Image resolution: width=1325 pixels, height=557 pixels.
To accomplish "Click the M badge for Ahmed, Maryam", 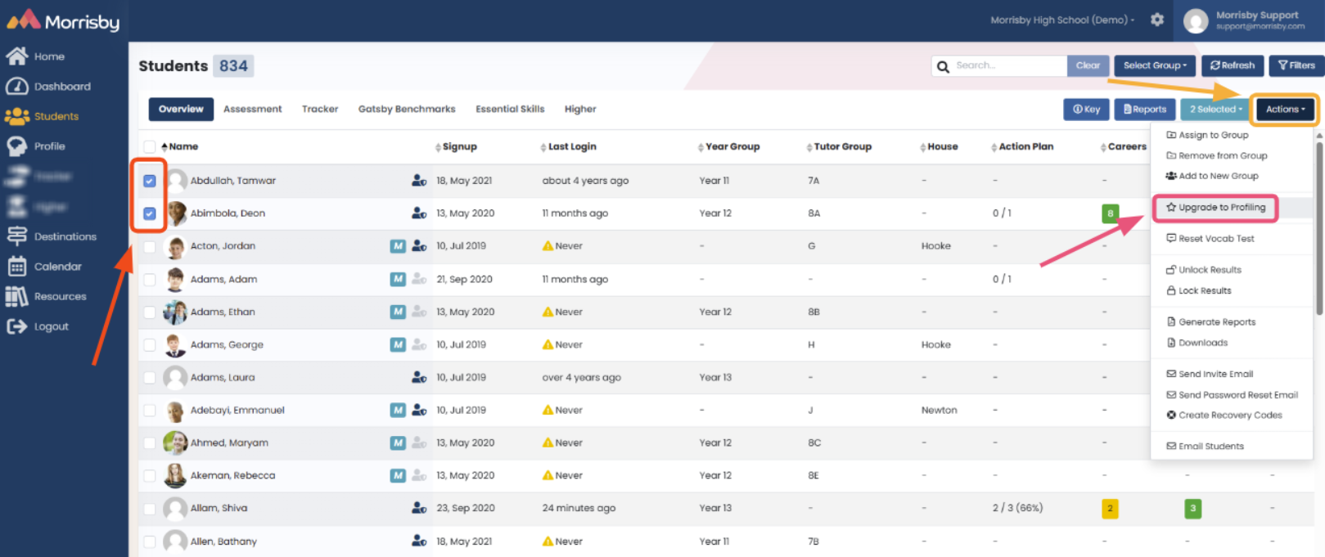I will 398,442.
